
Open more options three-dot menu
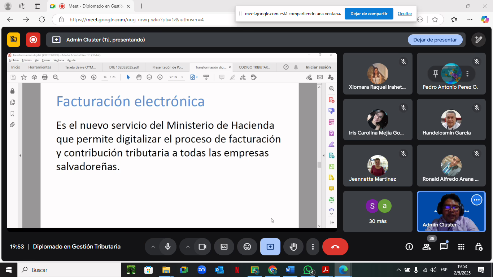[x=313, y=247]
